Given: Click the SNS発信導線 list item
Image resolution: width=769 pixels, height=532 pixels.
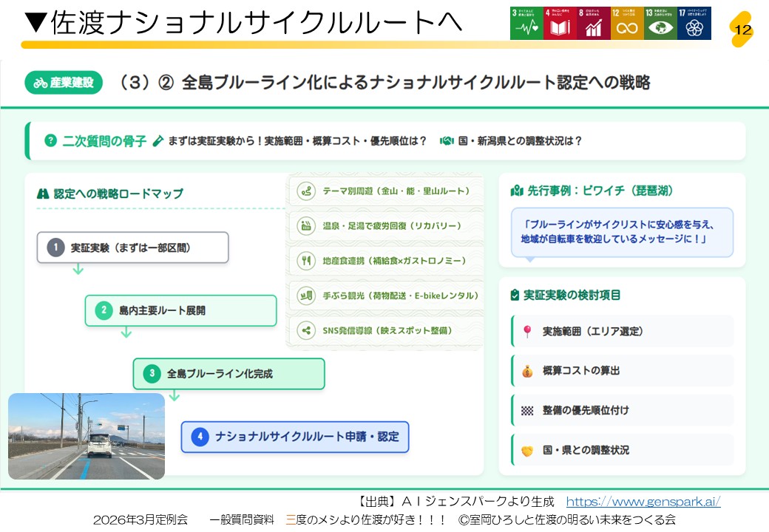Looking at the screenshot, I should (386, 330).
